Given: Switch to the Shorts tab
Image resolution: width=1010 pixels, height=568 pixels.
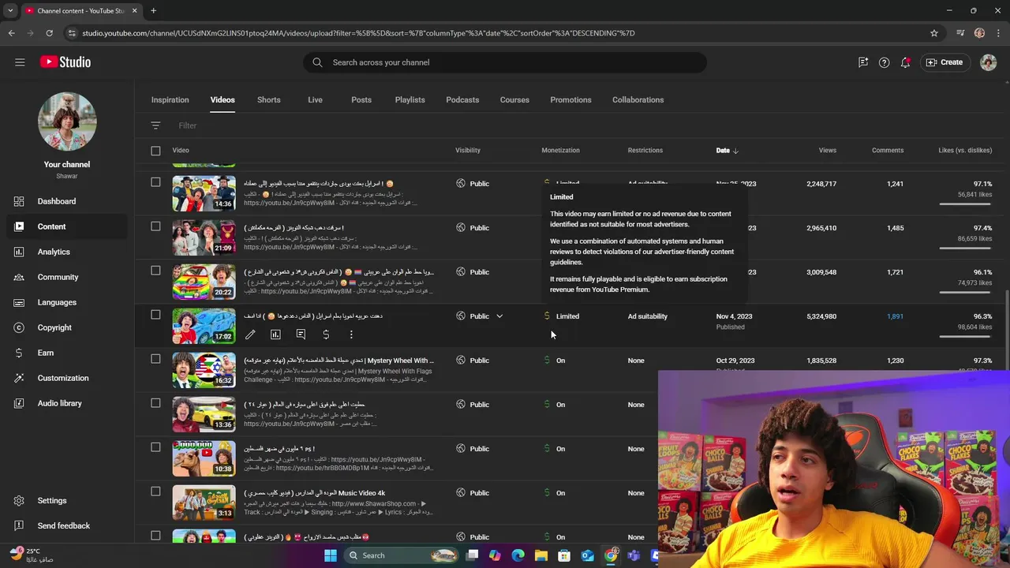Looking at the screenshot, I should pos(269,100).
